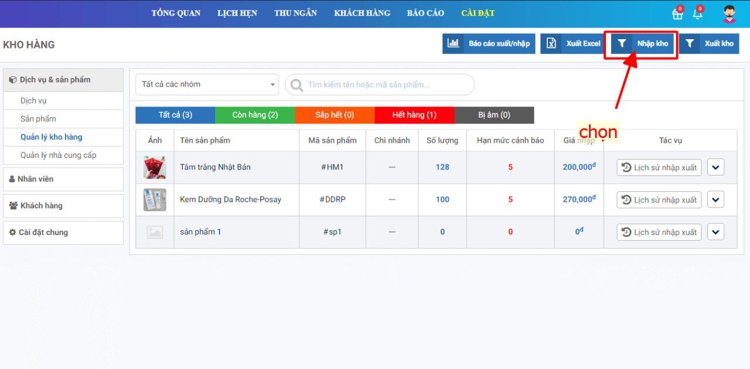Open Quản lý nhà cung cấp in sidebar
The width and height of the screenshot is (750, 369).
[x=58, y=155]
